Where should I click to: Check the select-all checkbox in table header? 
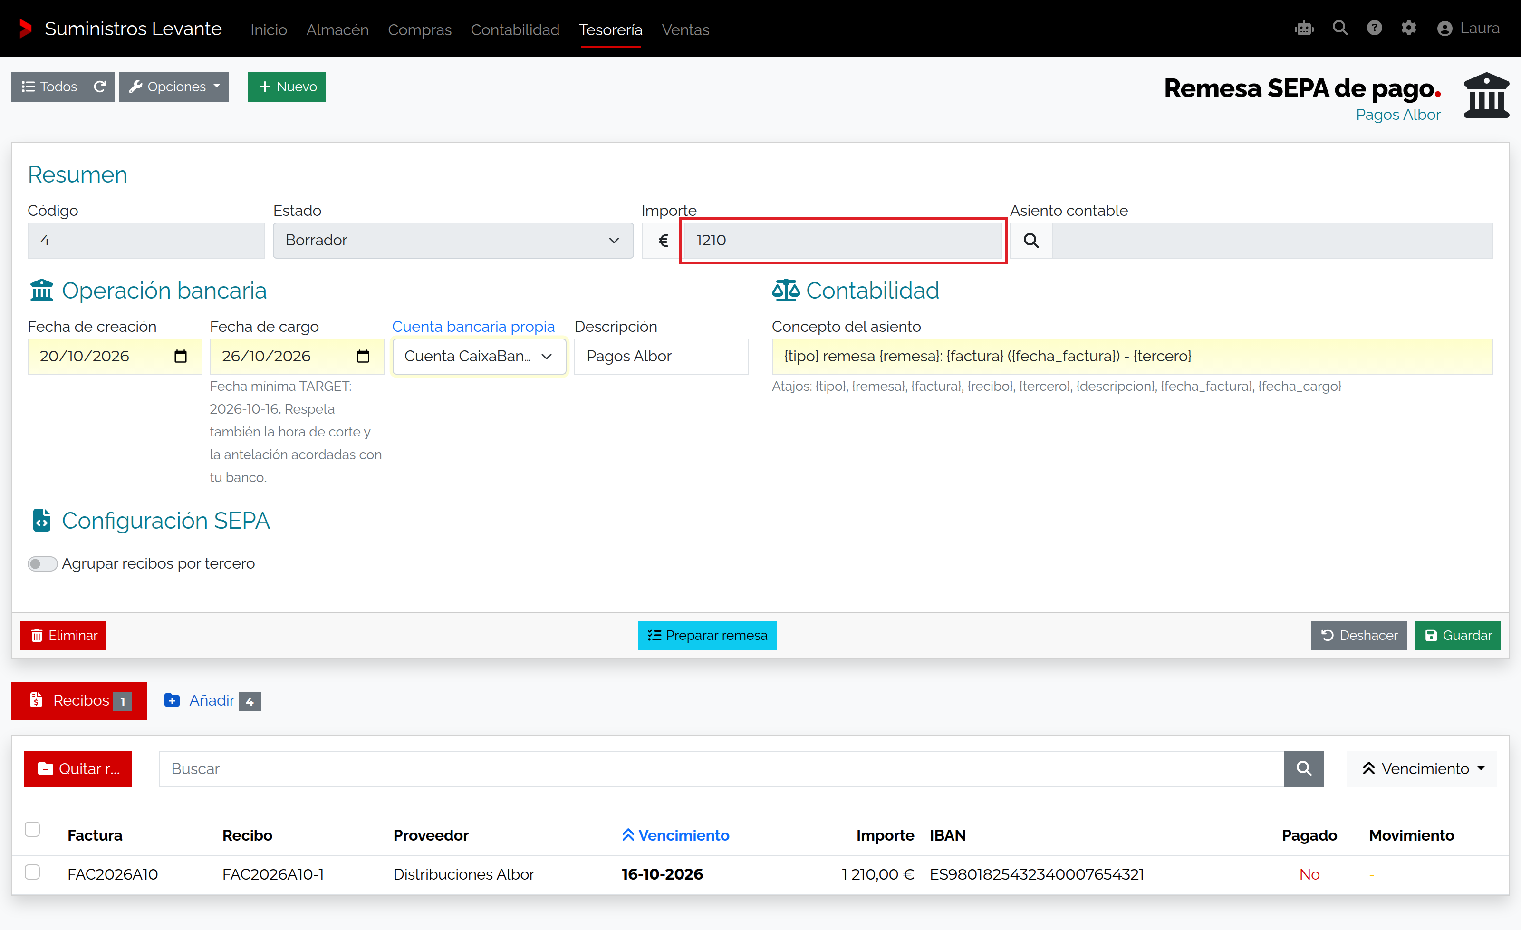32,829
